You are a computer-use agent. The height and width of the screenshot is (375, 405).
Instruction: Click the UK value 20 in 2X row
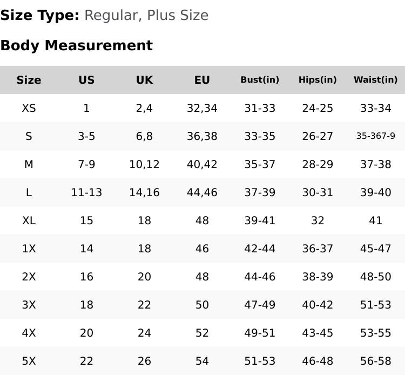(144, 277)
